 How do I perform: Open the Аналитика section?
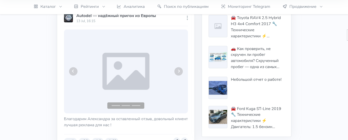[x=131, y=7]
